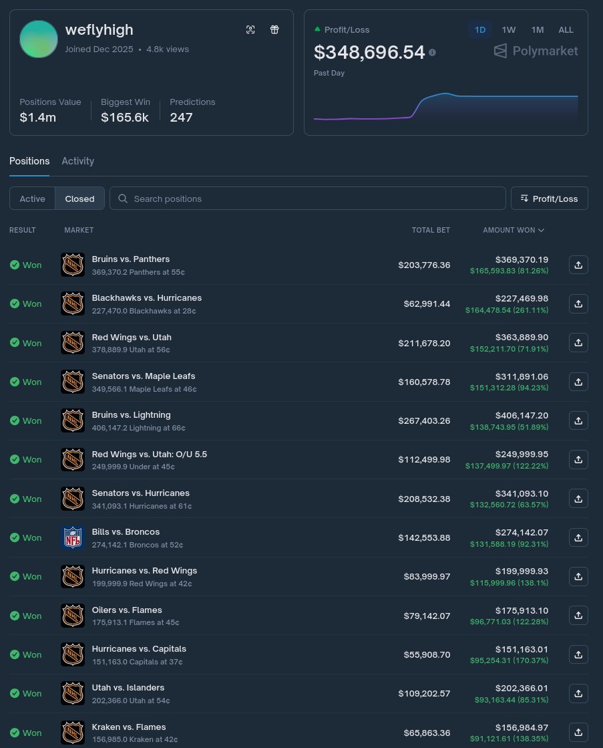
Task: Click the '4.8k views' text
Action: click(x=168, y=49)
